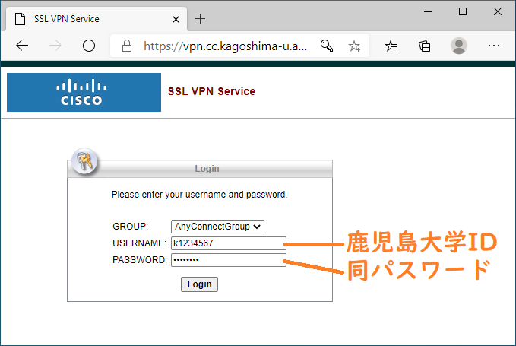Open a new tab with plus button
516x346 pixels.
click(x=200, y=19)
